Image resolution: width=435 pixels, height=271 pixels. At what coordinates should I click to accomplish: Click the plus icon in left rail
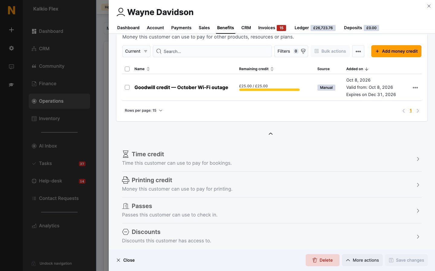coord(11,30)
